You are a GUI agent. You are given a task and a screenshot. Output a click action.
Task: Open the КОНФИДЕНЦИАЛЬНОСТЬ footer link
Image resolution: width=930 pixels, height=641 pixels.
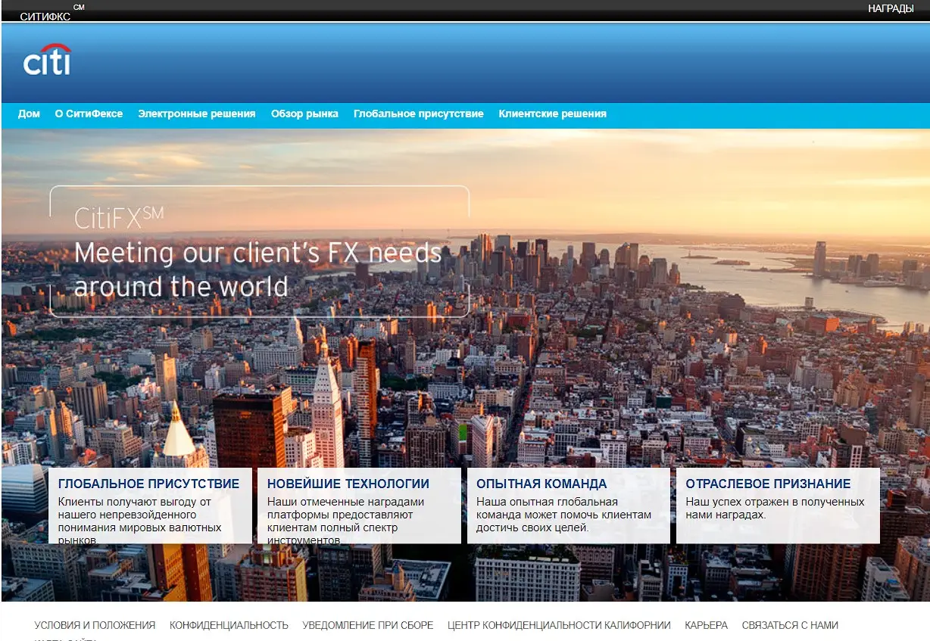[229, 626]
